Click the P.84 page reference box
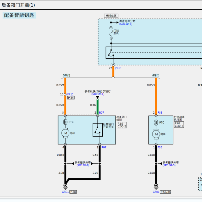Viewport: 202px width, 202px height. (71, 98)
